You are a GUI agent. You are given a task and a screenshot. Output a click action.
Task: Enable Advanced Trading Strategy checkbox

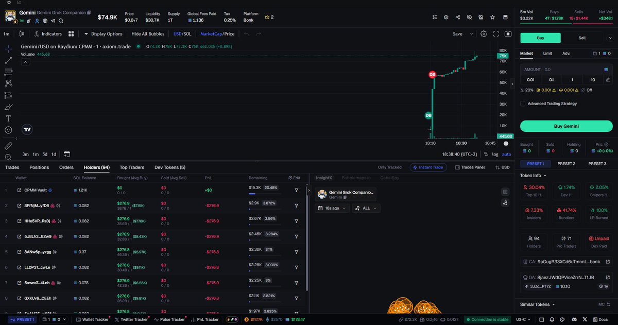coord(523,104)
